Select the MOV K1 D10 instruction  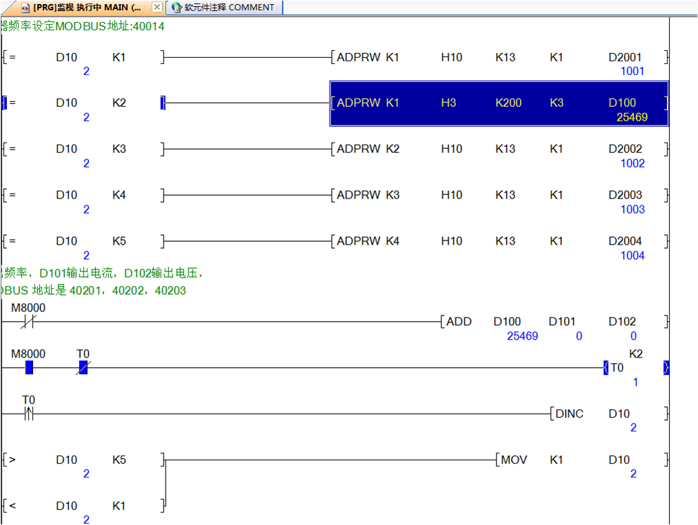click(581, 460)
